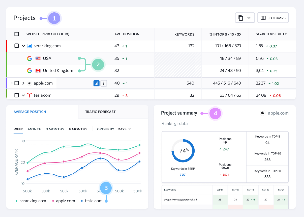Viewport: 304px width, 217px height.
Task: Click the USA search engine row
Action: click(151, 58)
